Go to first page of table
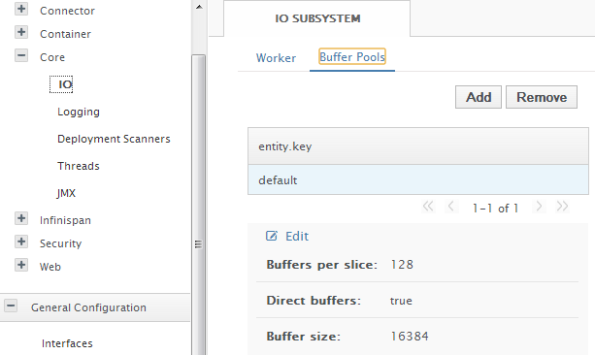 [428, 207]
